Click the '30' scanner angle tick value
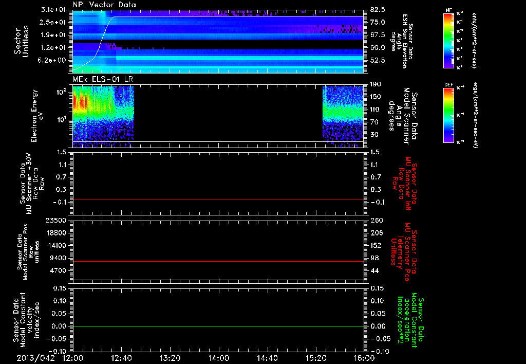 pyautogui.click(x=374, y=135)
